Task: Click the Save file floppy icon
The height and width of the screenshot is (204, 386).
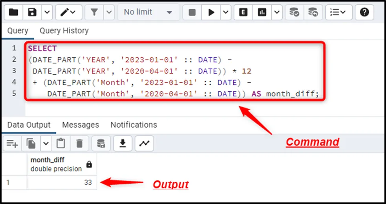Action: [33, 13]
